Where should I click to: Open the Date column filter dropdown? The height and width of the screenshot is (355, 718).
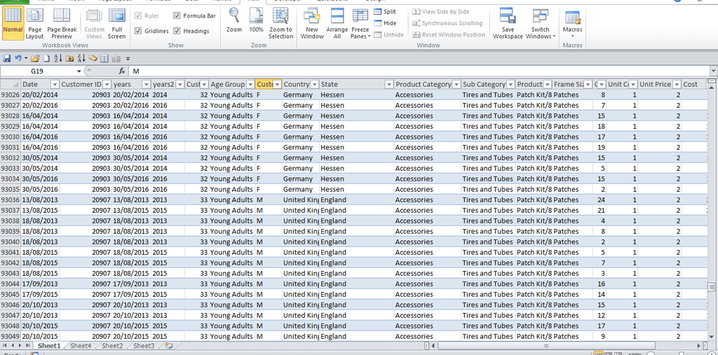point(55,84)
